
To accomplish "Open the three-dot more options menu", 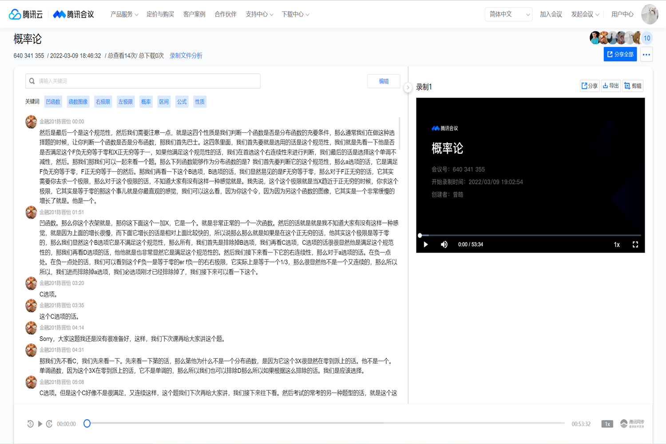I will click(646, 55).
